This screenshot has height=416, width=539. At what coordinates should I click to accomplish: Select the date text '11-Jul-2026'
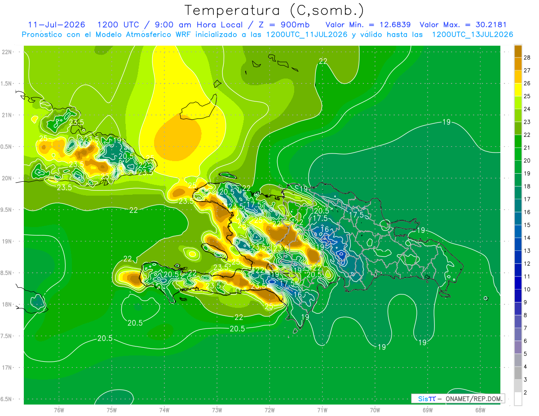[56, 25]
